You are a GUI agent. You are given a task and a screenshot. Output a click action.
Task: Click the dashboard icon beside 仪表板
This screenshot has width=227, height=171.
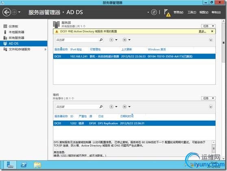5,26
